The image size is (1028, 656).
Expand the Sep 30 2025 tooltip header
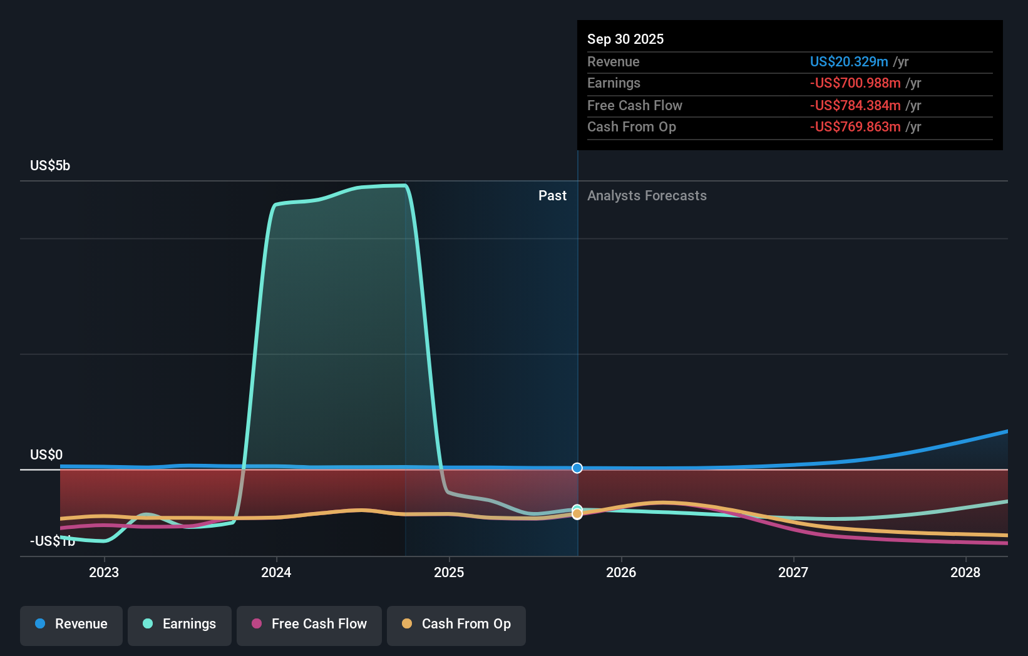[x=625, y=39]
